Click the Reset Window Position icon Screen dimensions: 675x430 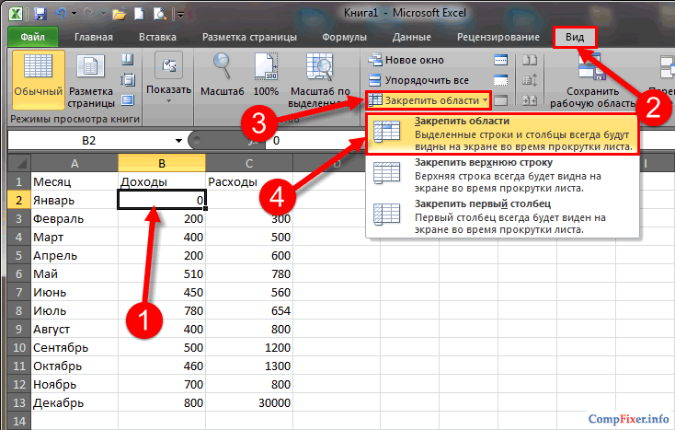tap(530, 100)
